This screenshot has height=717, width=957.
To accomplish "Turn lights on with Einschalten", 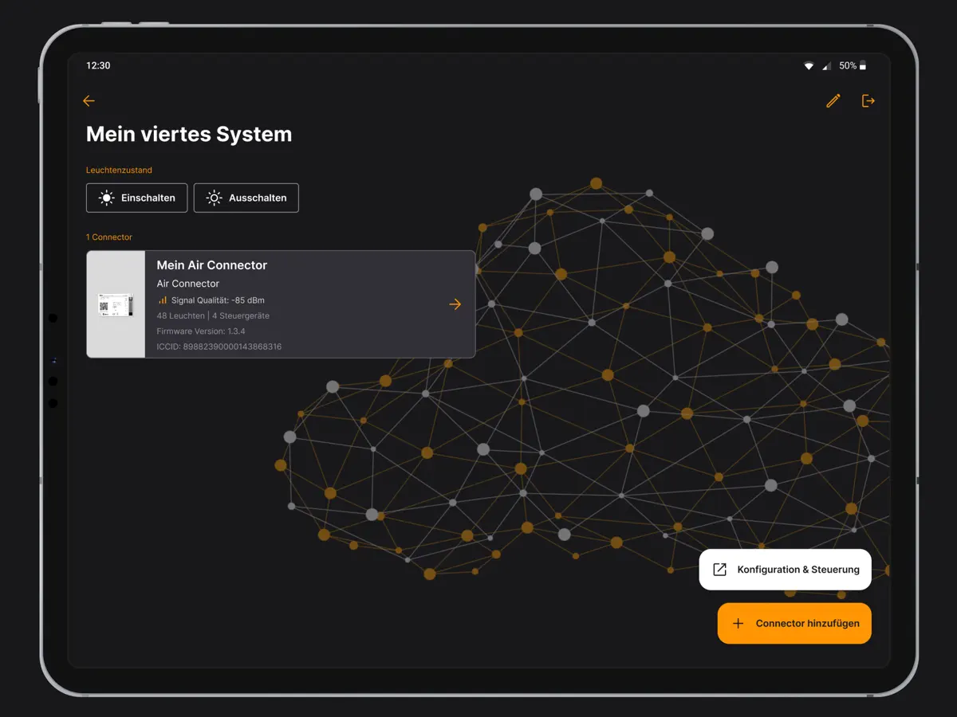I will click(x=137, y=198).
